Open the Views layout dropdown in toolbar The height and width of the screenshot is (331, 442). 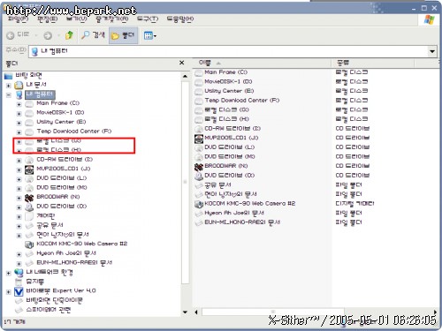coord(150,36)
